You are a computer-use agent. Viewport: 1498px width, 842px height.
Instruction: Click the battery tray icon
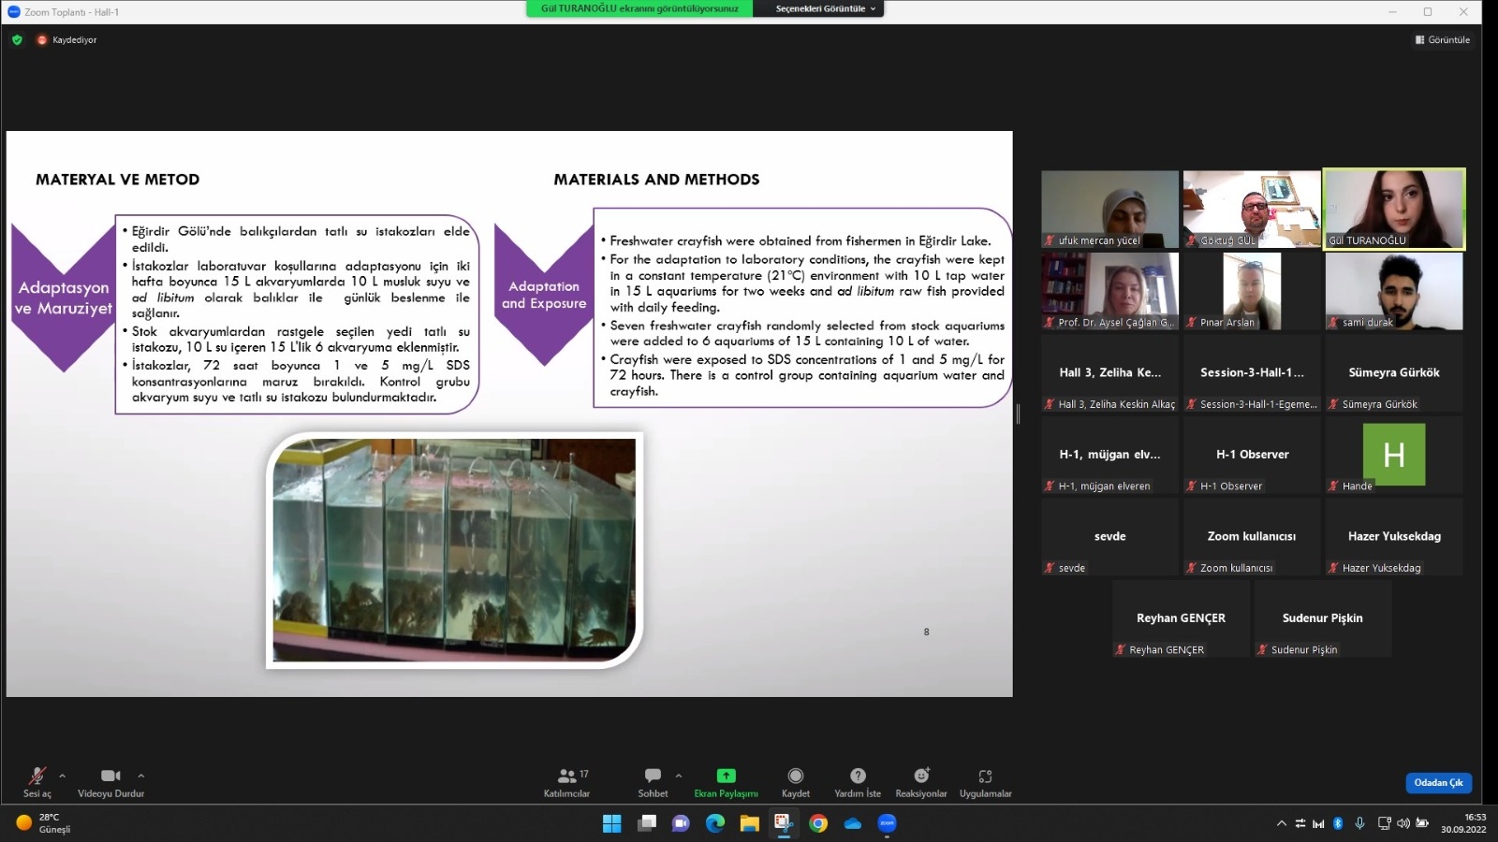click(x=1422, y=823)
